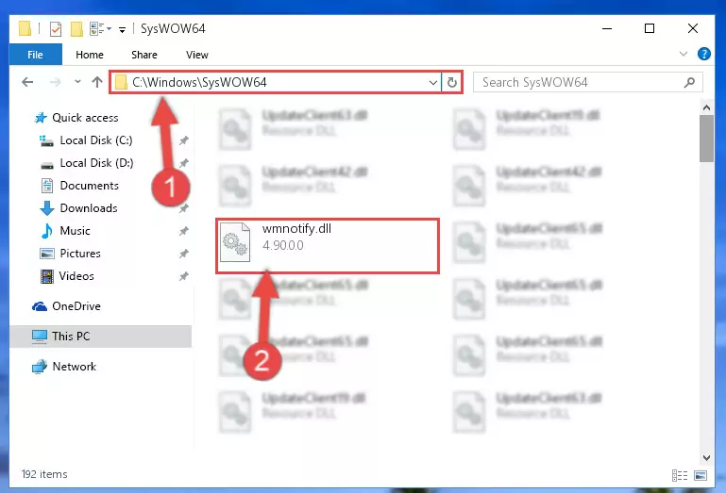Click the vertical scrollbar thumb

pos(706,139)
